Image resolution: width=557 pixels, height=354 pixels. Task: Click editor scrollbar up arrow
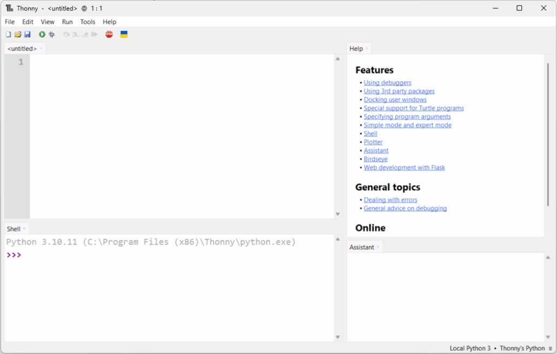point(338,59)
